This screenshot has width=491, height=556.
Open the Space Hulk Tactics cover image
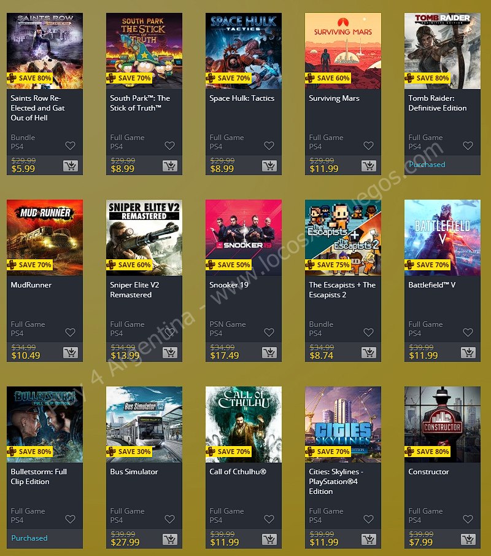pos(244,51)
